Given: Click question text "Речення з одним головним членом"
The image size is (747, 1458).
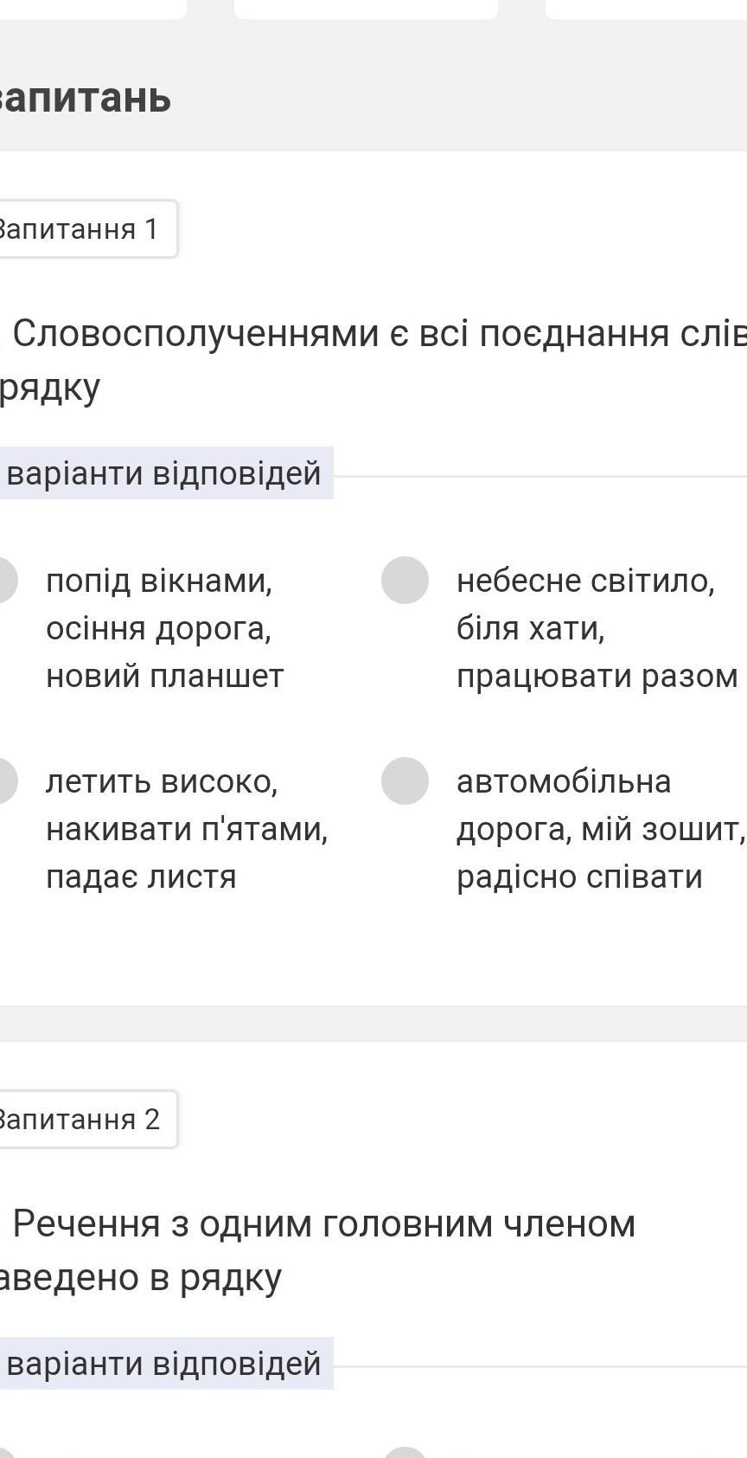Looking at the screenshot, I should pyautogui.click(x=324, y=1224).
